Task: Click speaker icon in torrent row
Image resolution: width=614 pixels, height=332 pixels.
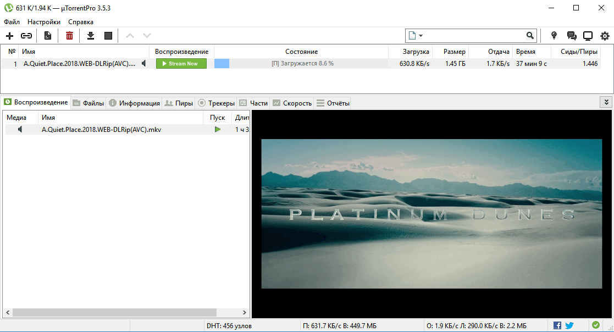Action: pos(143,63)
